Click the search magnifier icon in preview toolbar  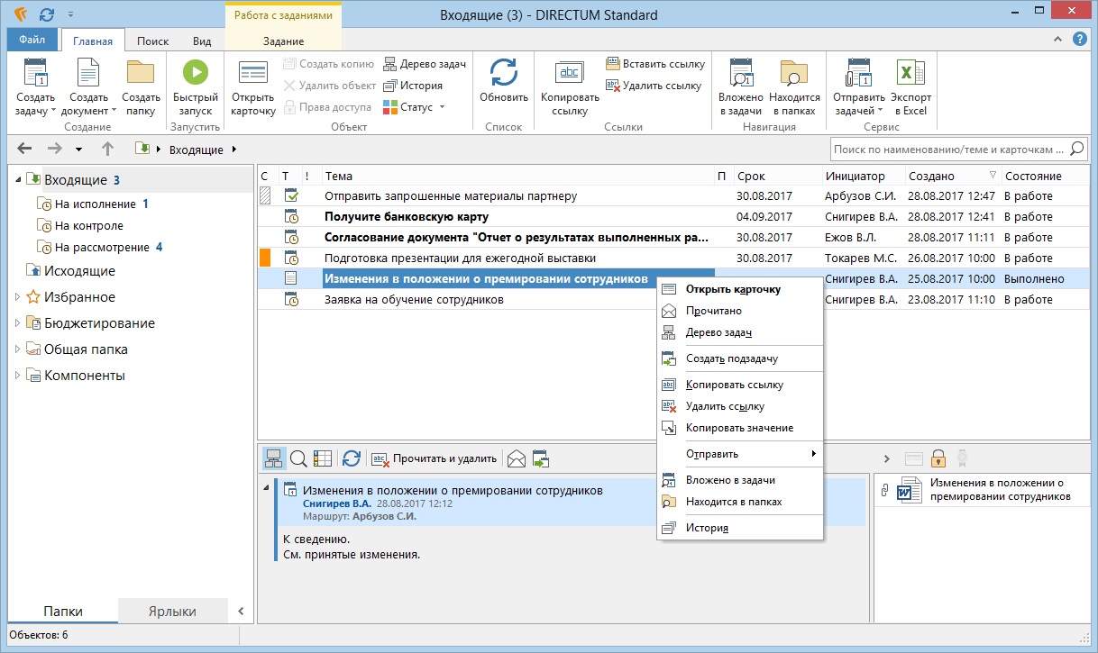[x=298, y=458]
